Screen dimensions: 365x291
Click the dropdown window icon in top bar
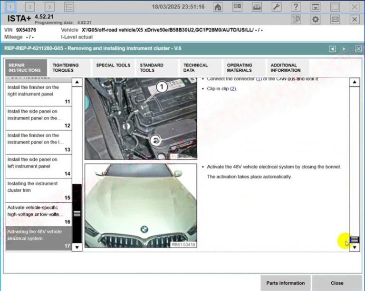pos(316,7)
